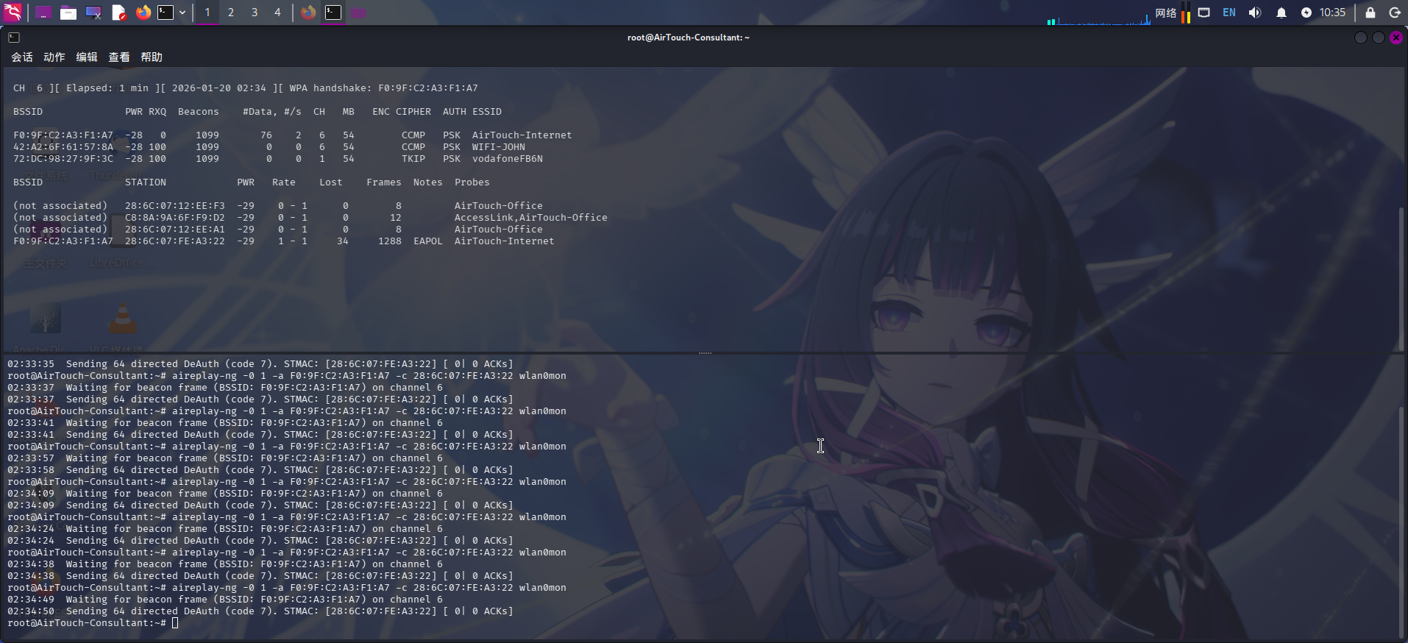
Task: Open the power manager lightning icon
Action: [x=1306, y=13]
